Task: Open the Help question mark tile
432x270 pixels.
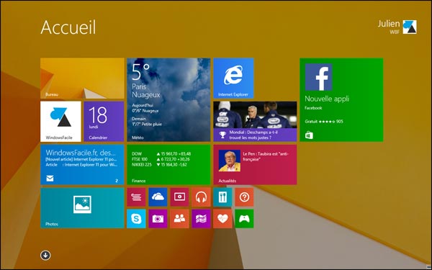Action: 244,197
